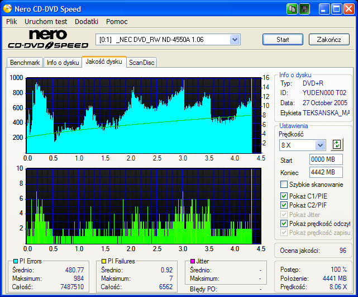Click PI Errors total 7487510
Image resolution: width=358 pixels, height=297 pixels.
(x=72, y=287)
